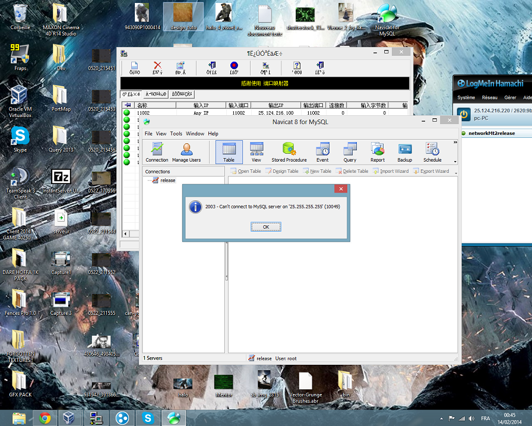Select the release connection in tree
The width and height of the screenshot is (532, 426).
[167, 180]
